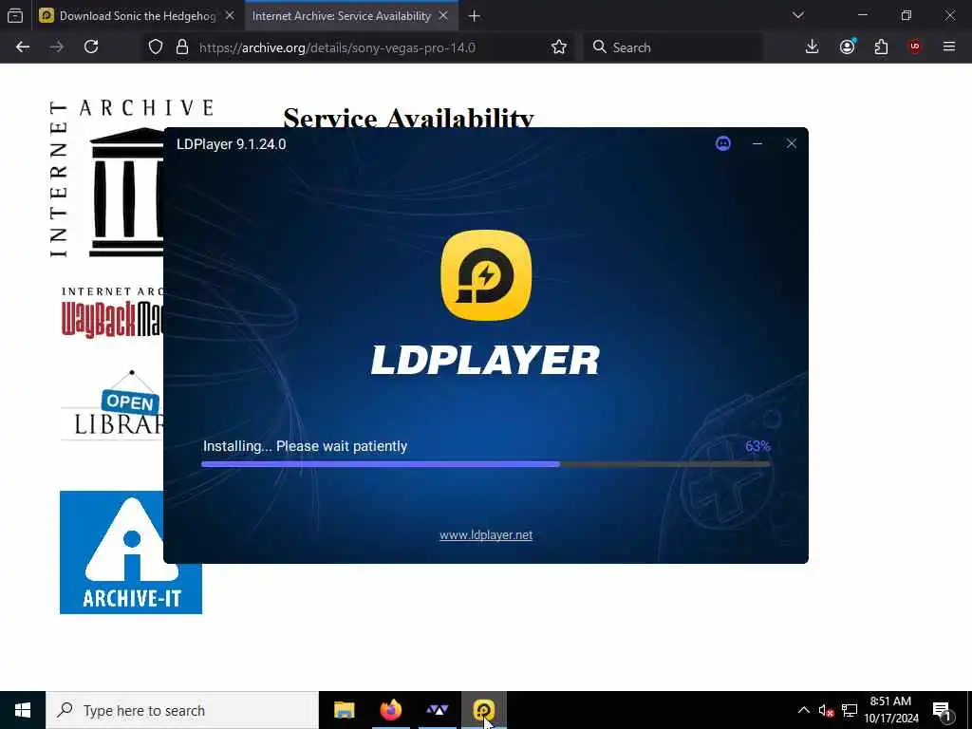Open Firefox View recent browsing icon
The height and width of the screenshot is (729, 972).
click(x=15, y=16)
